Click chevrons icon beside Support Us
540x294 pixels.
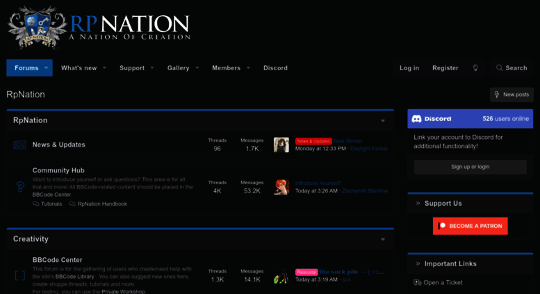[418, 203]
